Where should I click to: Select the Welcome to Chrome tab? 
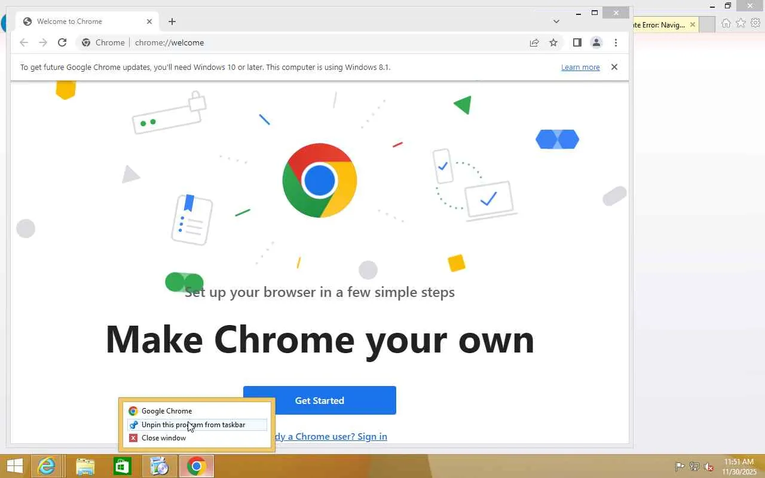coord(87,22)
